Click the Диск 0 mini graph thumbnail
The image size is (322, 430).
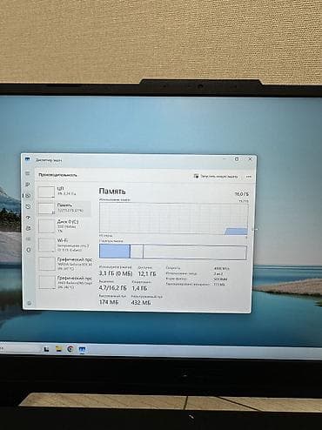coord(47,226)
